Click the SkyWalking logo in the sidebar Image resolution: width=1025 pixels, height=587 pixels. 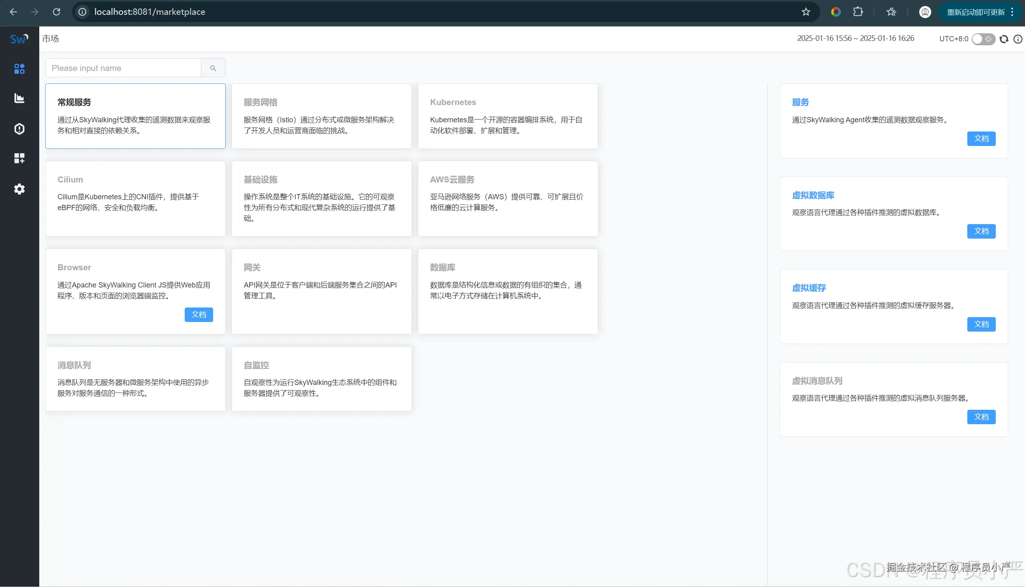pos(18,39)
